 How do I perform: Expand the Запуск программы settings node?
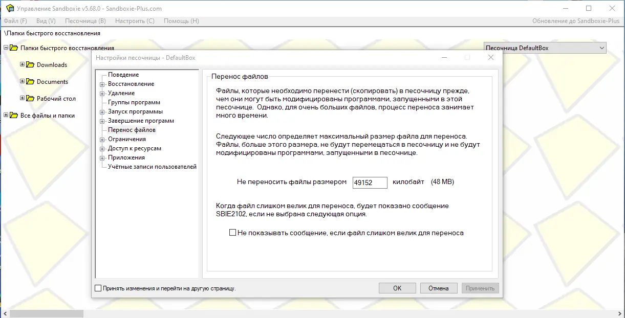(x=102, y=112)
